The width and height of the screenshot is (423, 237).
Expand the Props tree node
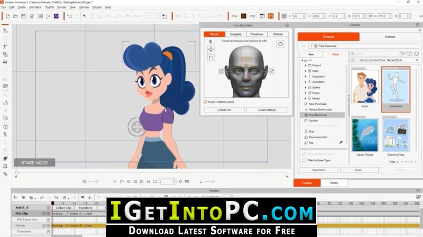pyautogui.click(x=306, y=93)
